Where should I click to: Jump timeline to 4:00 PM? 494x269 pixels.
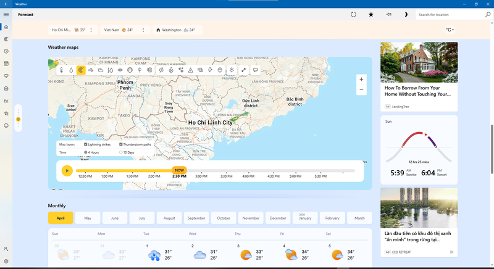248,176
